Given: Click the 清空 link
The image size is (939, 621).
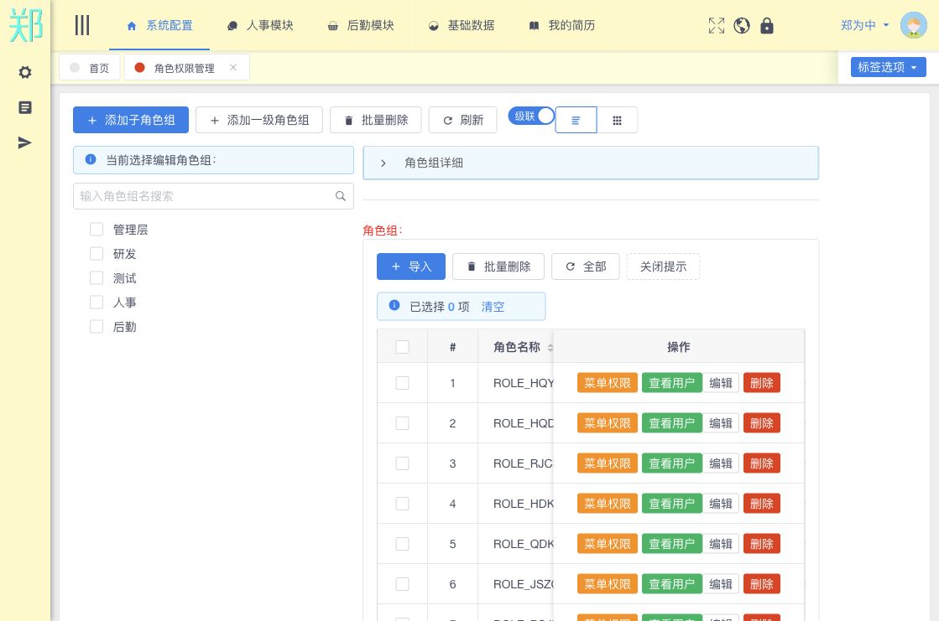Looking at the screenshot, I should point(493,307).
